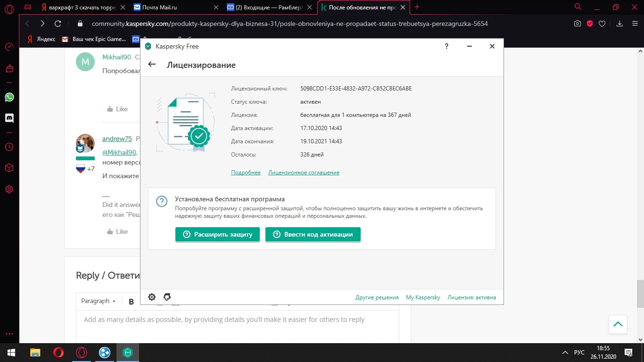Switch to варкрафт 3 скачать торрент tab
Screen dimensions: 644x362
(83, 8)
